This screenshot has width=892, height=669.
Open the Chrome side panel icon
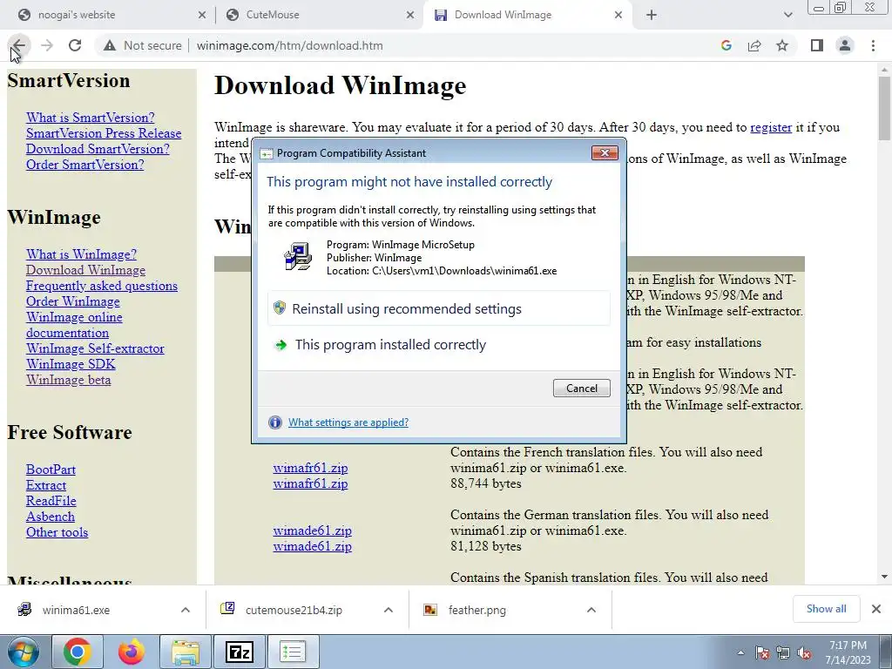(817, 45)
